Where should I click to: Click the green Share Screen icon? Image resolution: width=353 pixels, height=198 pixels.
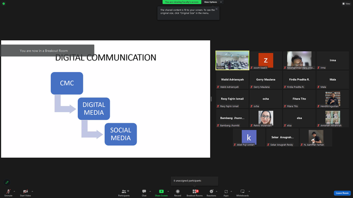(x=161, y=191)
